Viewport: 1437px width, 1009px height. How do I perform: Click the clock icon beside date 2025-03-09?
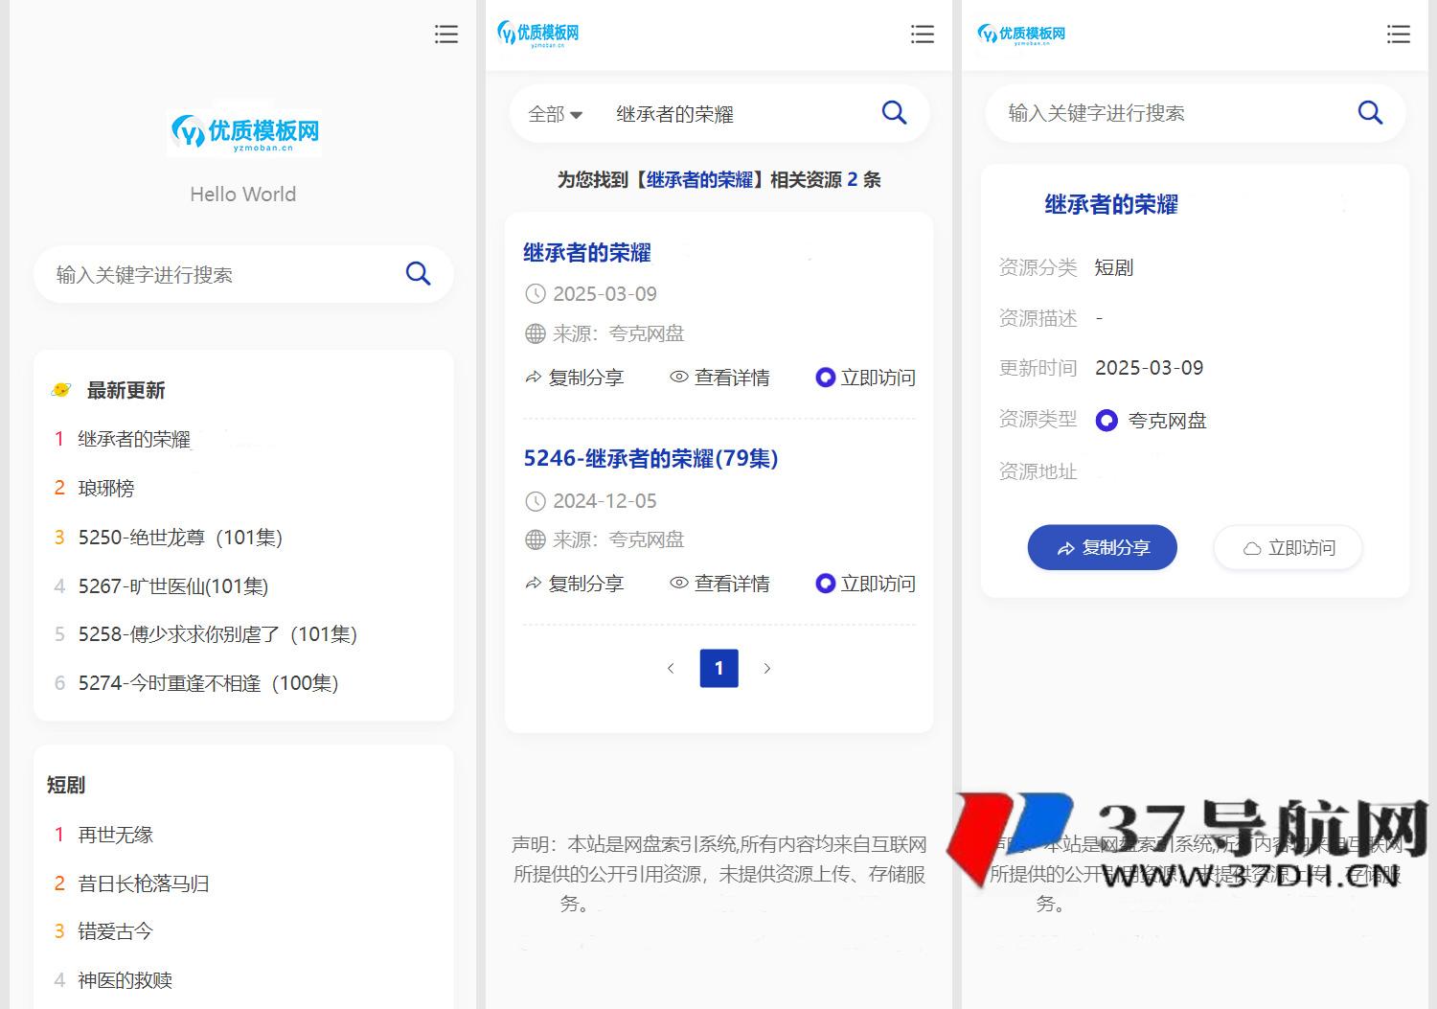point(535,294)
